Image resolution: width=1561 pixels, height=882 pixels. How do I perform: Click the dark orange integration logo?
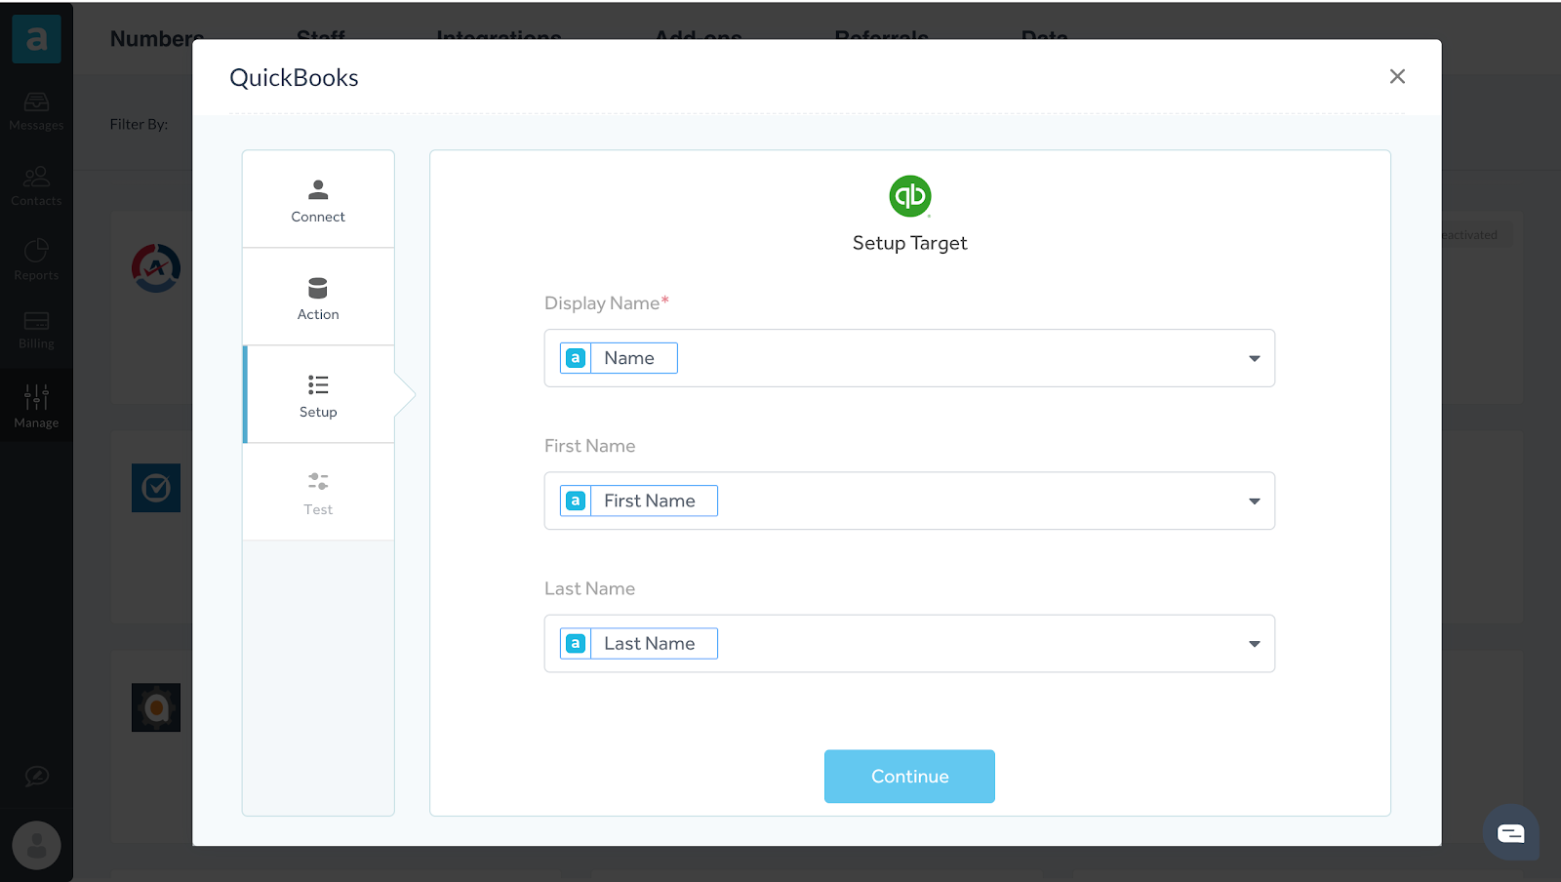[x=156, y=707]
